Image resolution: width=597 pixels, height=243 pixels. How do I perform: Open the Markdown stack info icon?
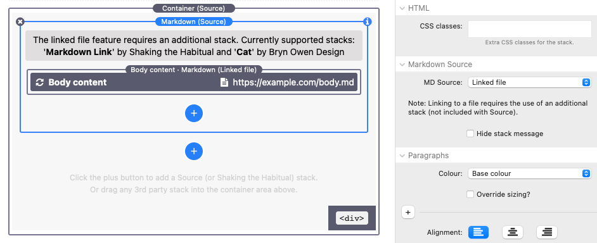368,22
